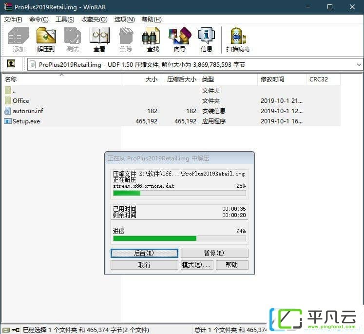Click Setup.exe modified date 2019-10-1 16...
This screenshot has width=364, height=334.
point(282,121)
